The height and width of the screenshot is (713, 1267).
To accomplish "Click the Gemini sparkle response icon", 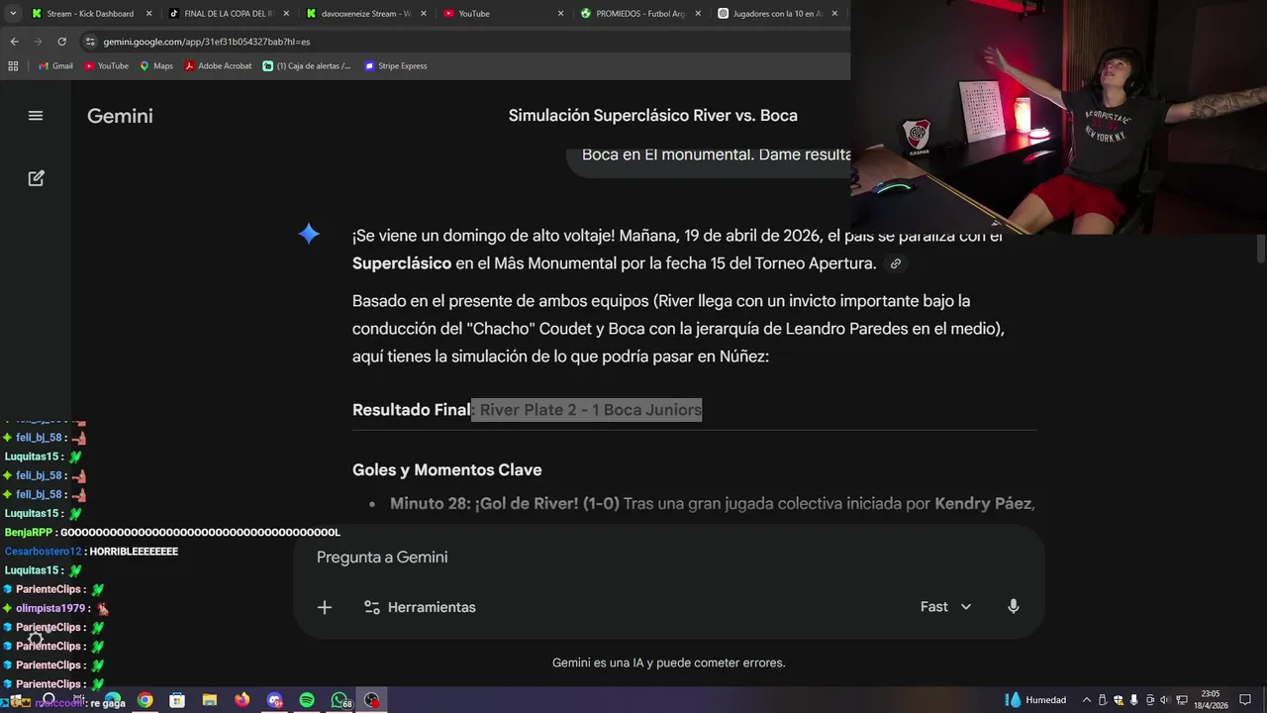I will pyautogui.click(x=309, y=234).
